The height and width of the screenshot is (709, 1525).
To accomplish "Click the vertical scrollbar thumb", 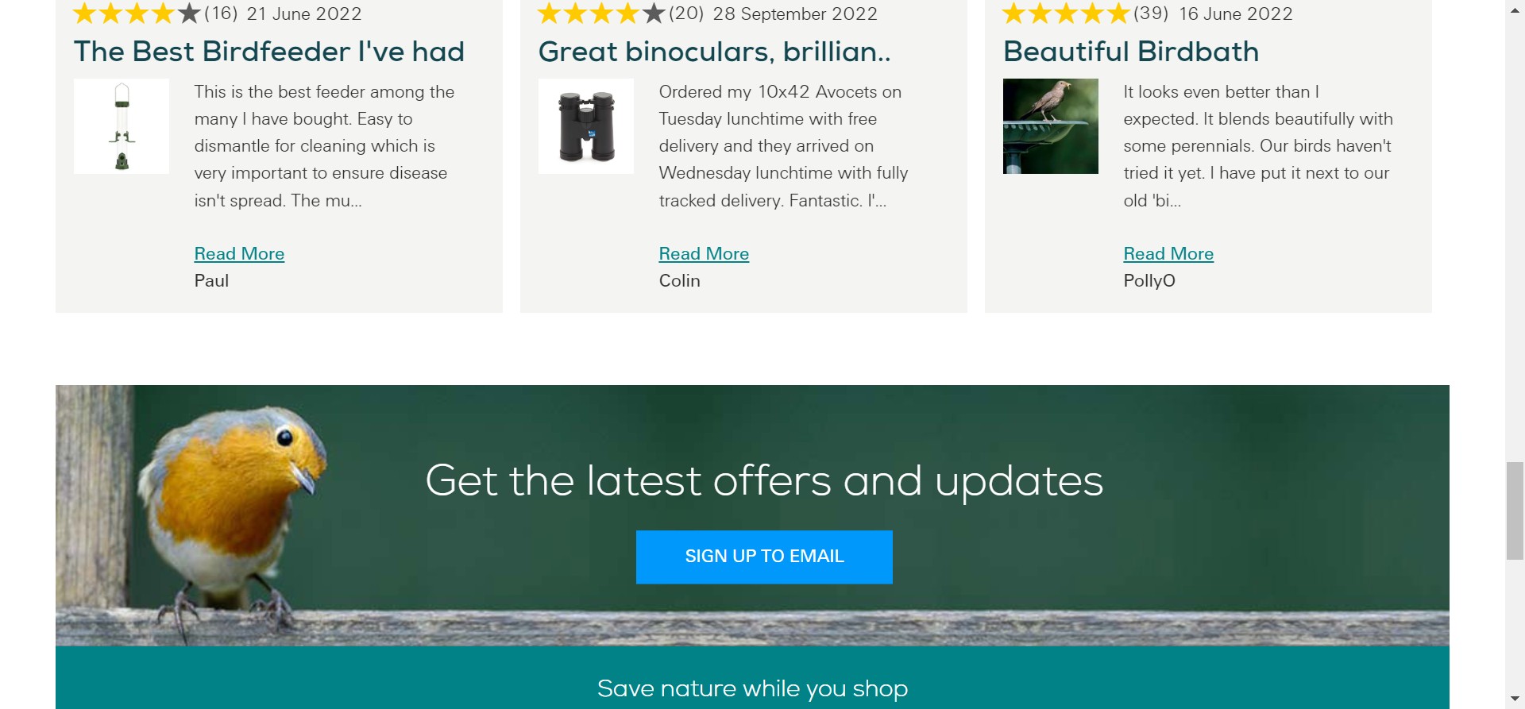I will 1515,511.
